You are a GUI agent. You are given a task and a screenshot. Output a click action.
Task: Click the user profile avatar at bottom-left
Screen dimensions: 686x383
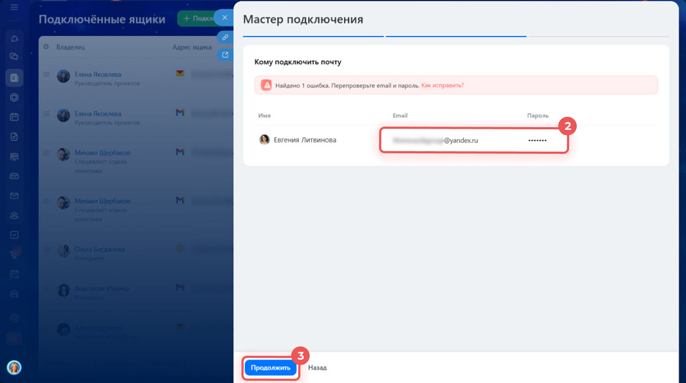pos(14,368)
